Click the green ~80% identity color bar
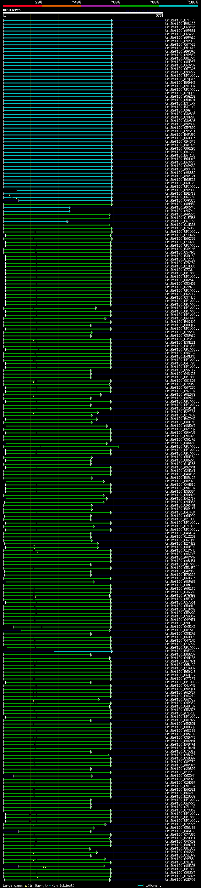This screenshot has width=201, height=888. click(x=139, y=6)
